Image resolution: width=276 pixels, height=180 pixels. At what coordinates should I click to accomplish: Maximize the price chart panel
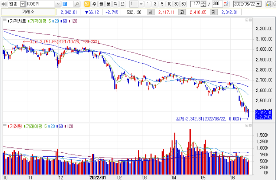coord(247,20)
